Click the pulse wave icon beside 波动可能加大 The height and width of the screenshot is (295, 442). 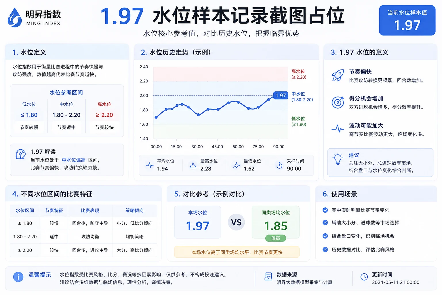tap(338, 128)
